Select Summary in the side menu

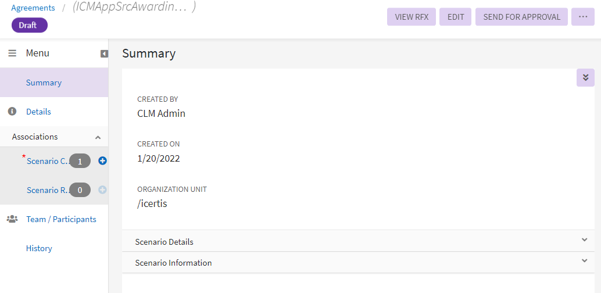coord(44,83)
